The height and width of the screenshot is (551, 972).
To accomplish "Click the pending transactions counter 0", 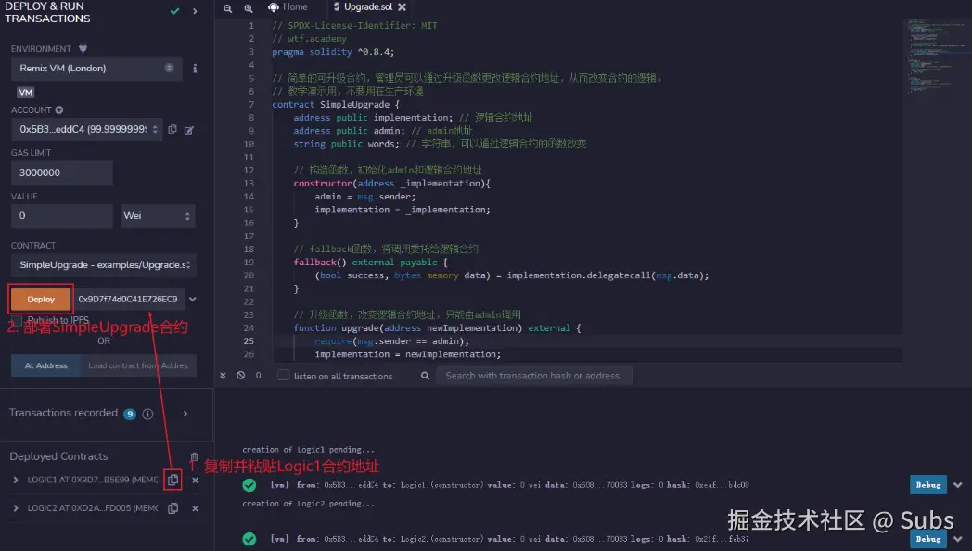I will tap(259, 375).
